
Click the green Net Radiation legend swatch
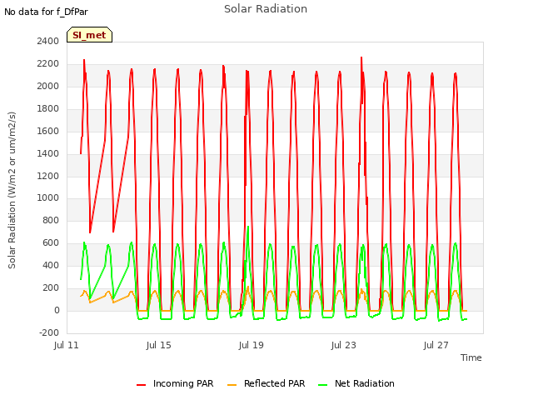click(x=322, y=385)
